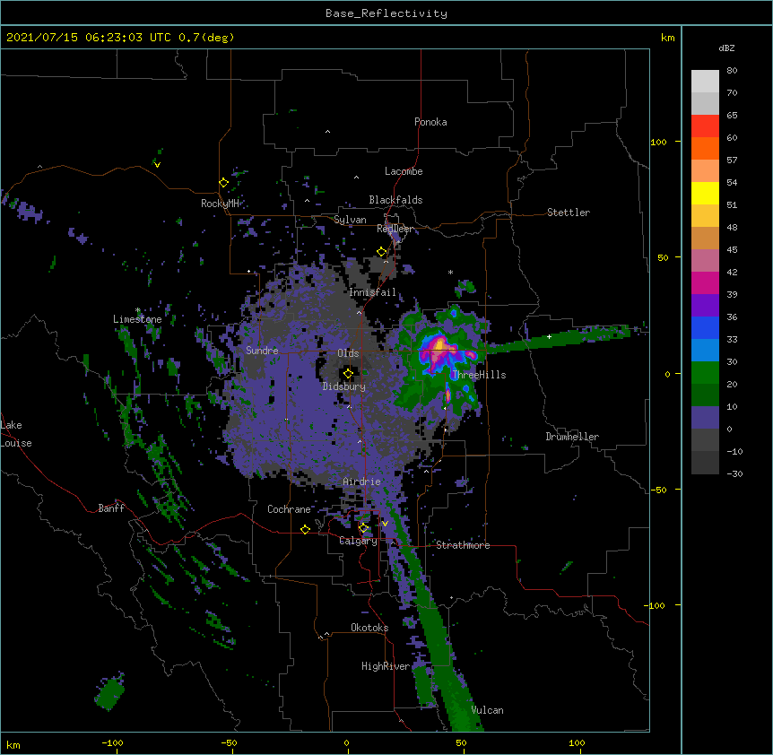Click the Base_Reflectivity title
The image size is (773, 755).
[386, 13]
